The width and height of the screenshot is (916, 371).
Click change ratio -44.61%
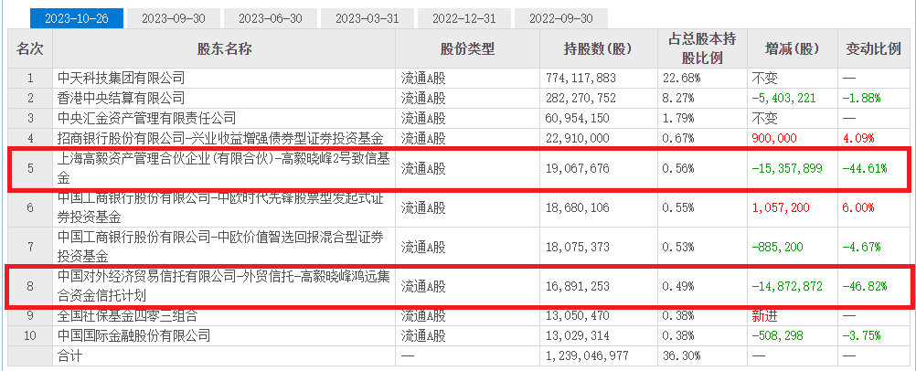point(865,169)
